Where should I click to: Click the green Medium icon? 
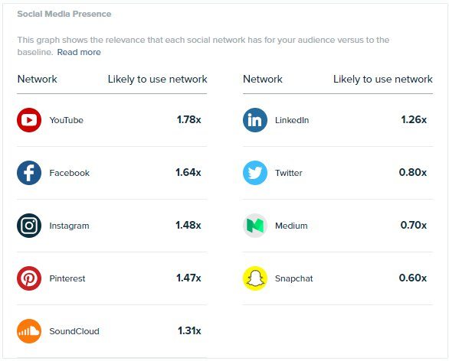point(255,226)
